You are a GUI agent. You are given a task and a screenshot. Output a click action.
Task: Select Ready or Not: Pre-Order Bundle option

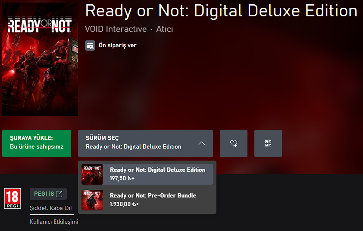coord(147,200)
